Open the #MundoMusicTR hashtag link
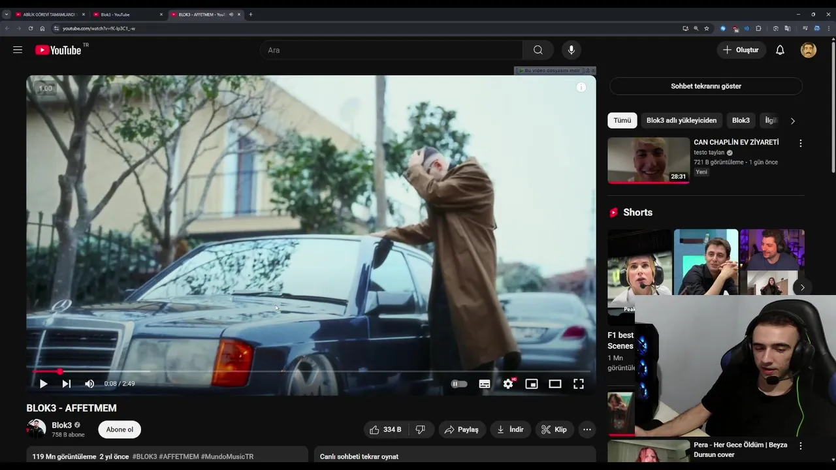836x470 pixels. tap(227, 457)
